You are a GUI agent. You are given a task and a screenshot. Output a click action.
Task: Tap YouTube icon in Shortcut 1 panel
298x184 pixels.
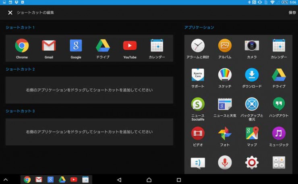click(130, 45)
